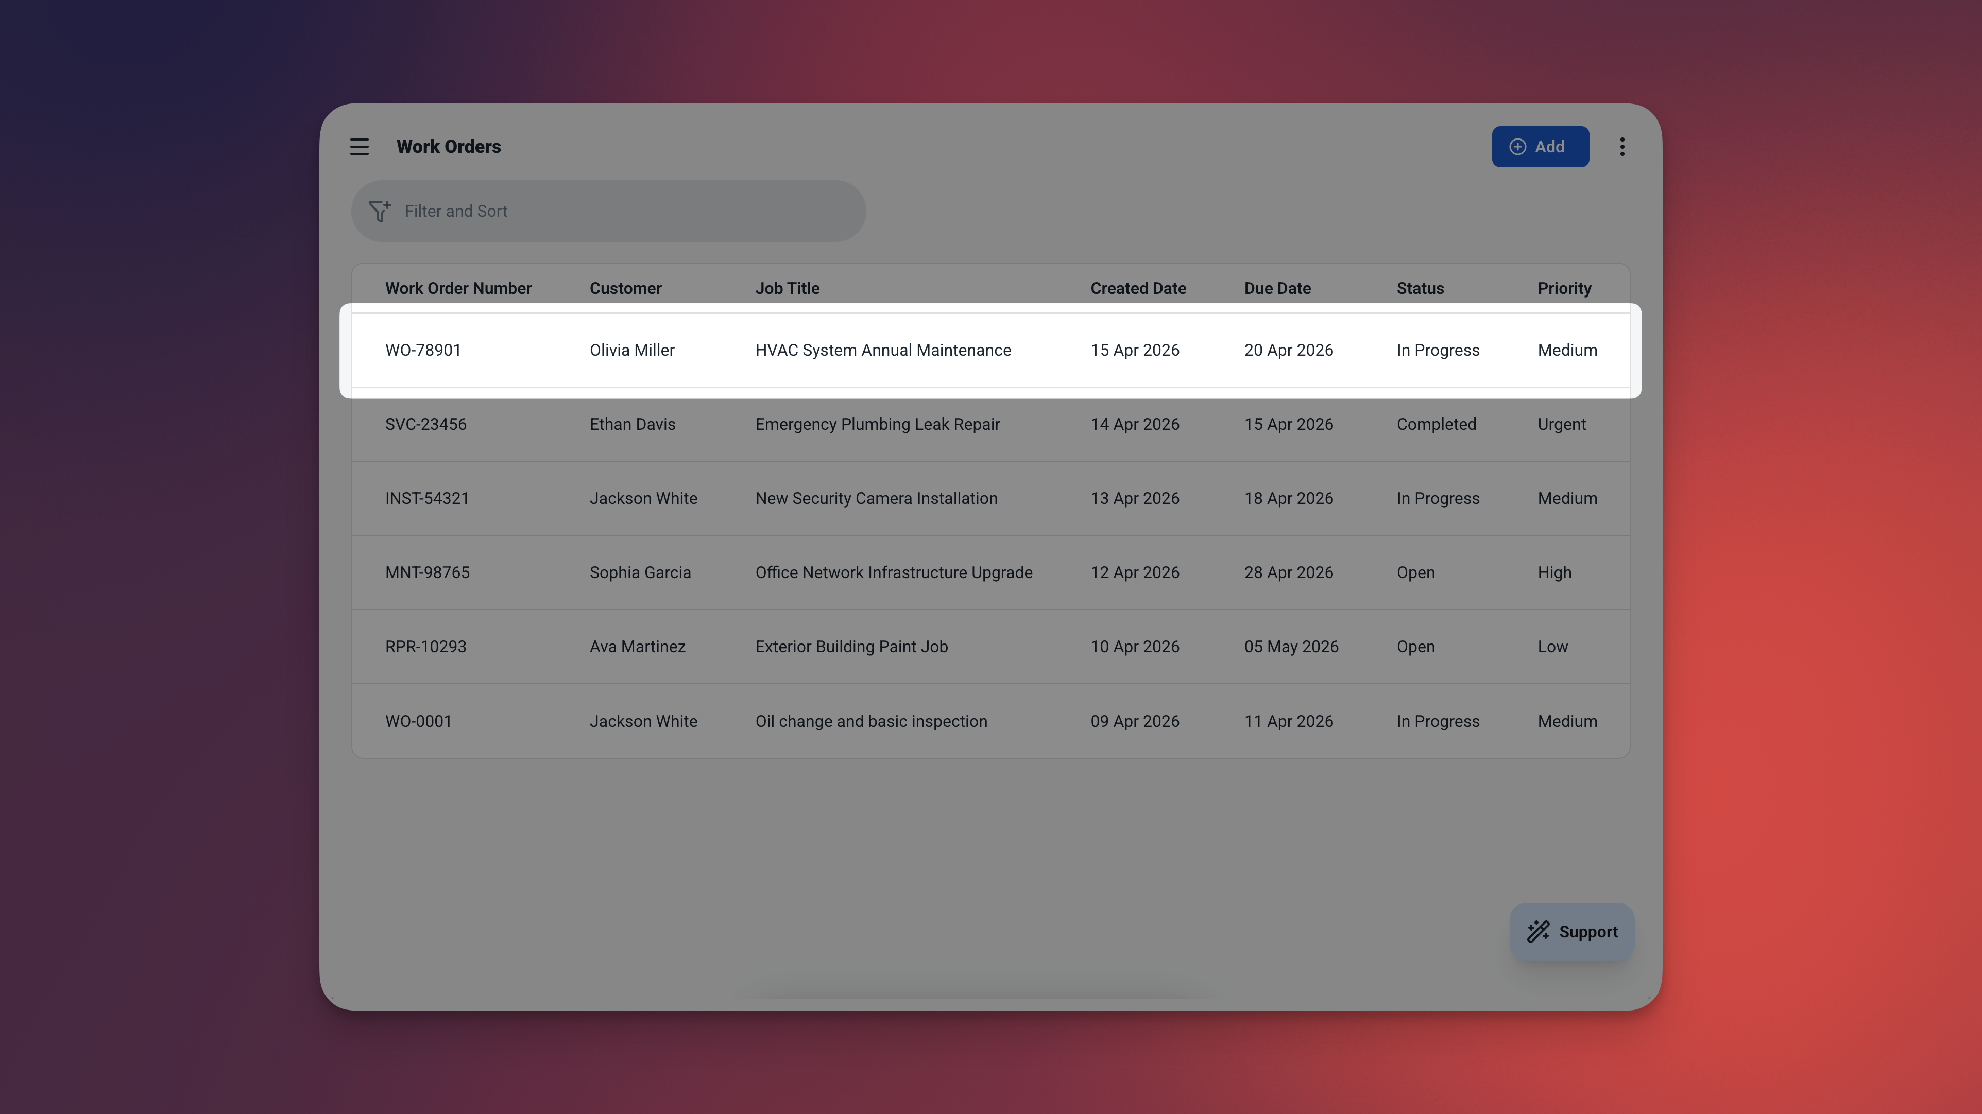
Task: Click the Add work order button
Action: tap(1540, 147)
